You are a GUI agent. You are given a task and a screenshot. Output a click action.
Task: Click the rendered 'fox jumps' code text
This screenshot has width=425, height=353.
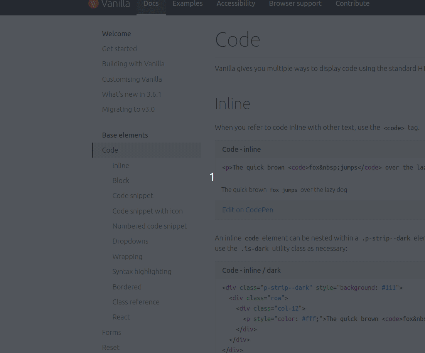coord(283,190)
